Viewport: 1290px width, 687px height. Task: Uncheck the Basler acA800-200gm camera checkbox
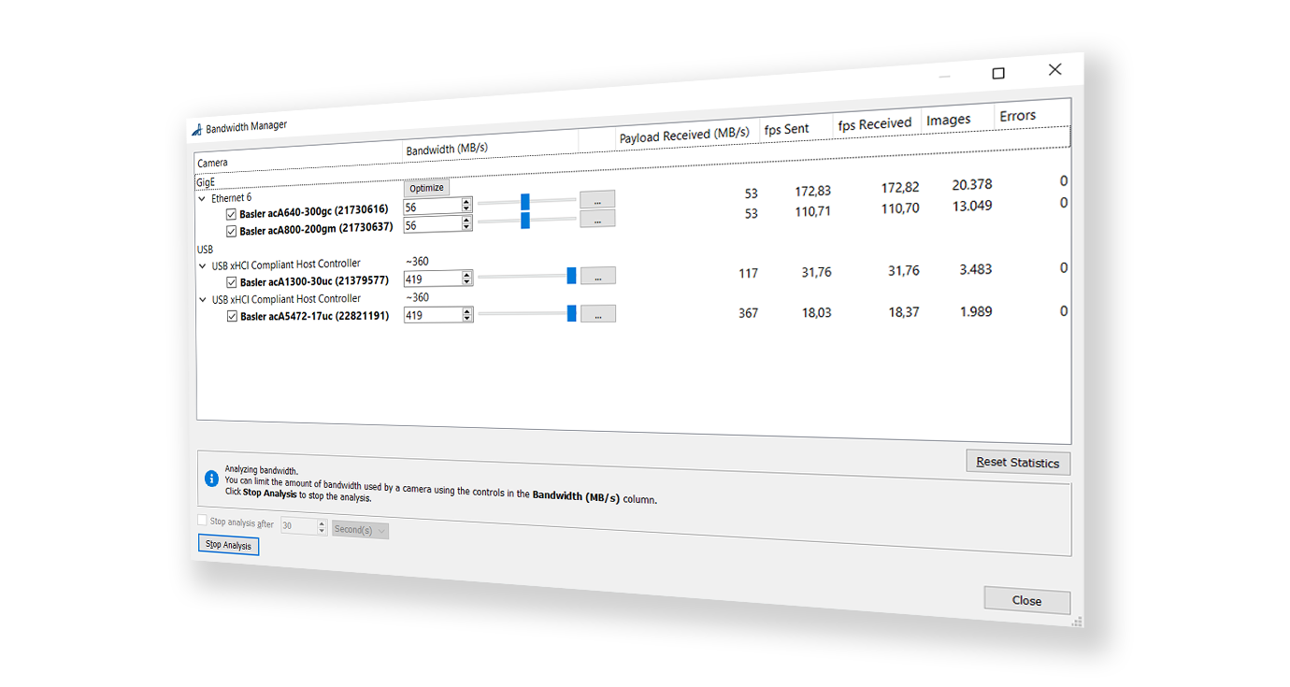click(x=232, y=231)
